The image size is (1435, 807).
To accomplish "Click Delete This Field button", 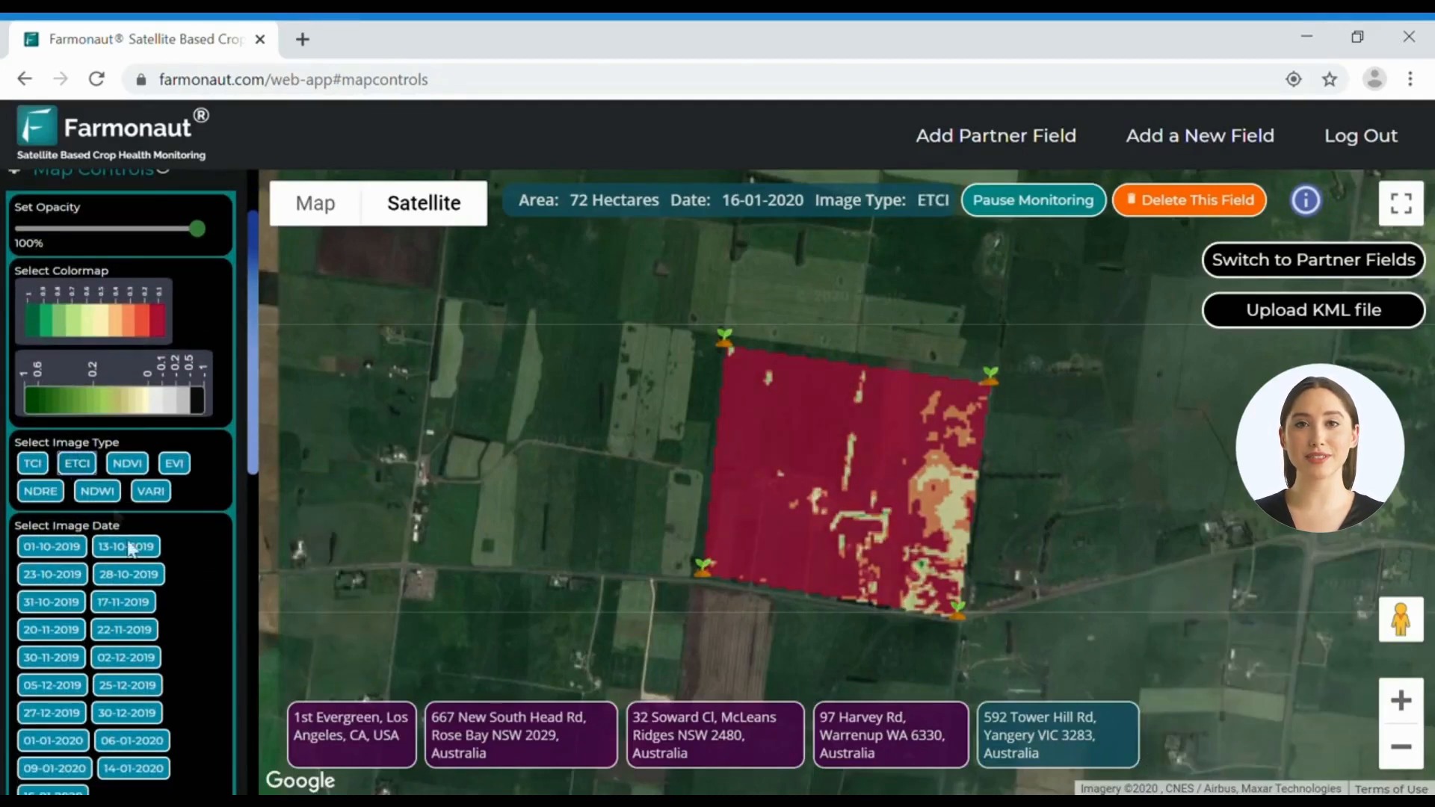I will [1190, 200].
